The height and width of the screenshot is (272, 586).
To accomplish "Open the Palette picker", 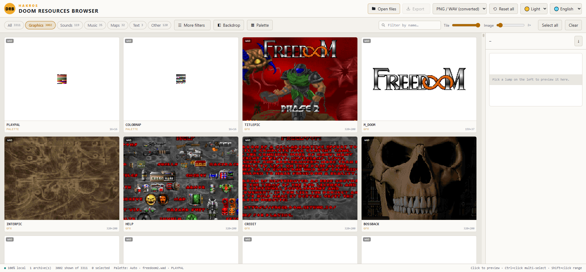I will [x=260, y=25].
